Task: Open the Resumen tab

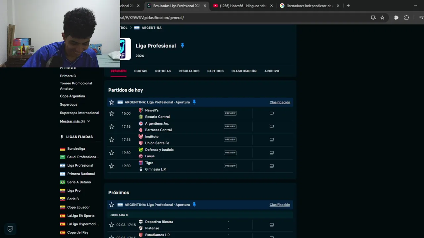Action: point(119,71)
